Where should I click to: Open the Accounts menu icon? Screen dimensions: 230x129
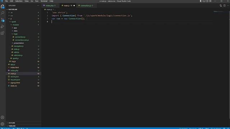click(x=3, y=117)
